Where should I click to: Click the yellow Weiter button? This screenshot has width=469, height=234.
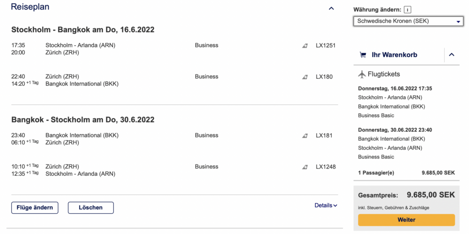(406, 220)
